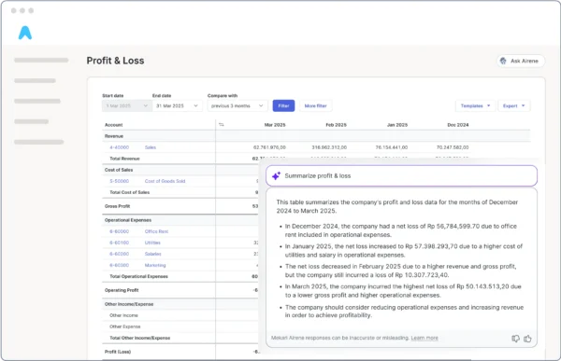This screenshot has height=361, width=561.
Task: Open the Export dropdown menu
Action: 513,105
